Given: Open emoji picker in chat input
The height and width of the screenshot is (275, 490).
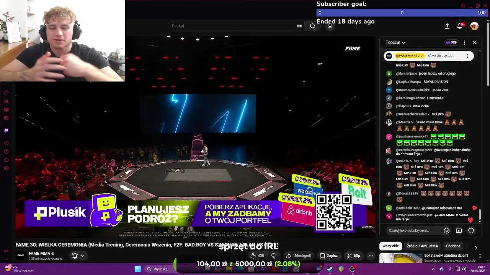Looking at the screenshot, I should click(x=446, y=231).
